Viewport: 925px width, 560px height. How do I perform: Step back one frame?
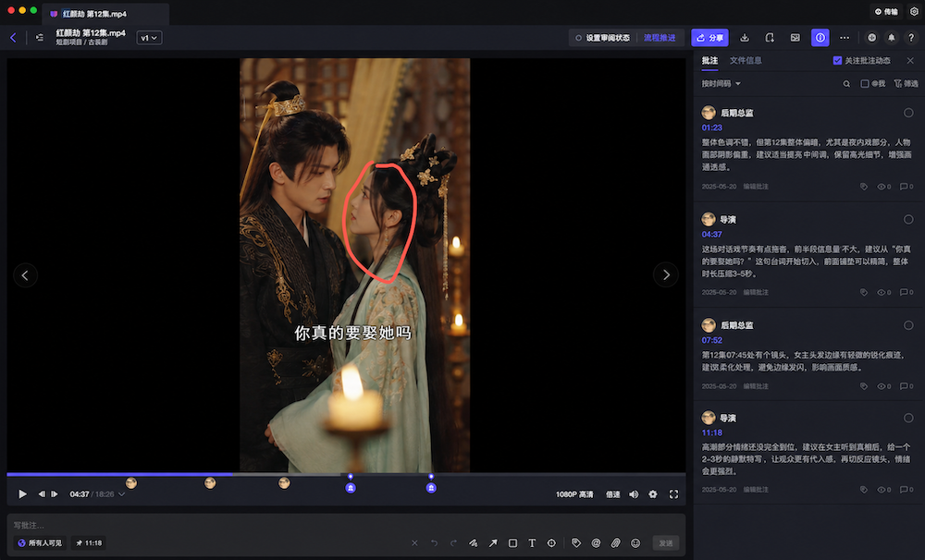42,494
